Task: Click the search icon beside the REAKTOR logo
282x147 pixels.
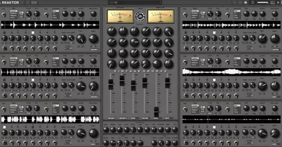Action: (x=28, y=2)
